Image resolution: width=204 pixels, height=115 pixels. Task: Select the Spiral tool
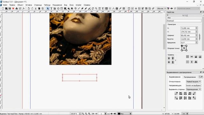[x=76, y=9]
